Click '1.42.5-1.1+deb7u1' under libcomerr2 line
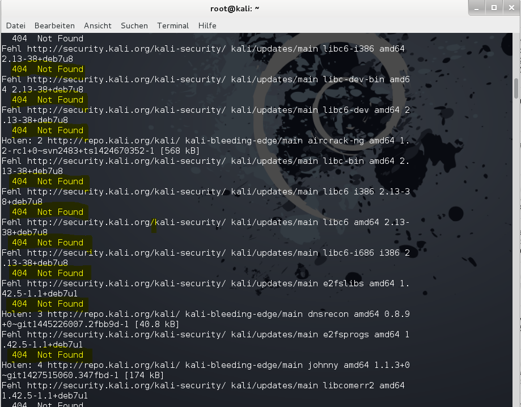Screen dimensions: 521x407 [x=45, y=396]
